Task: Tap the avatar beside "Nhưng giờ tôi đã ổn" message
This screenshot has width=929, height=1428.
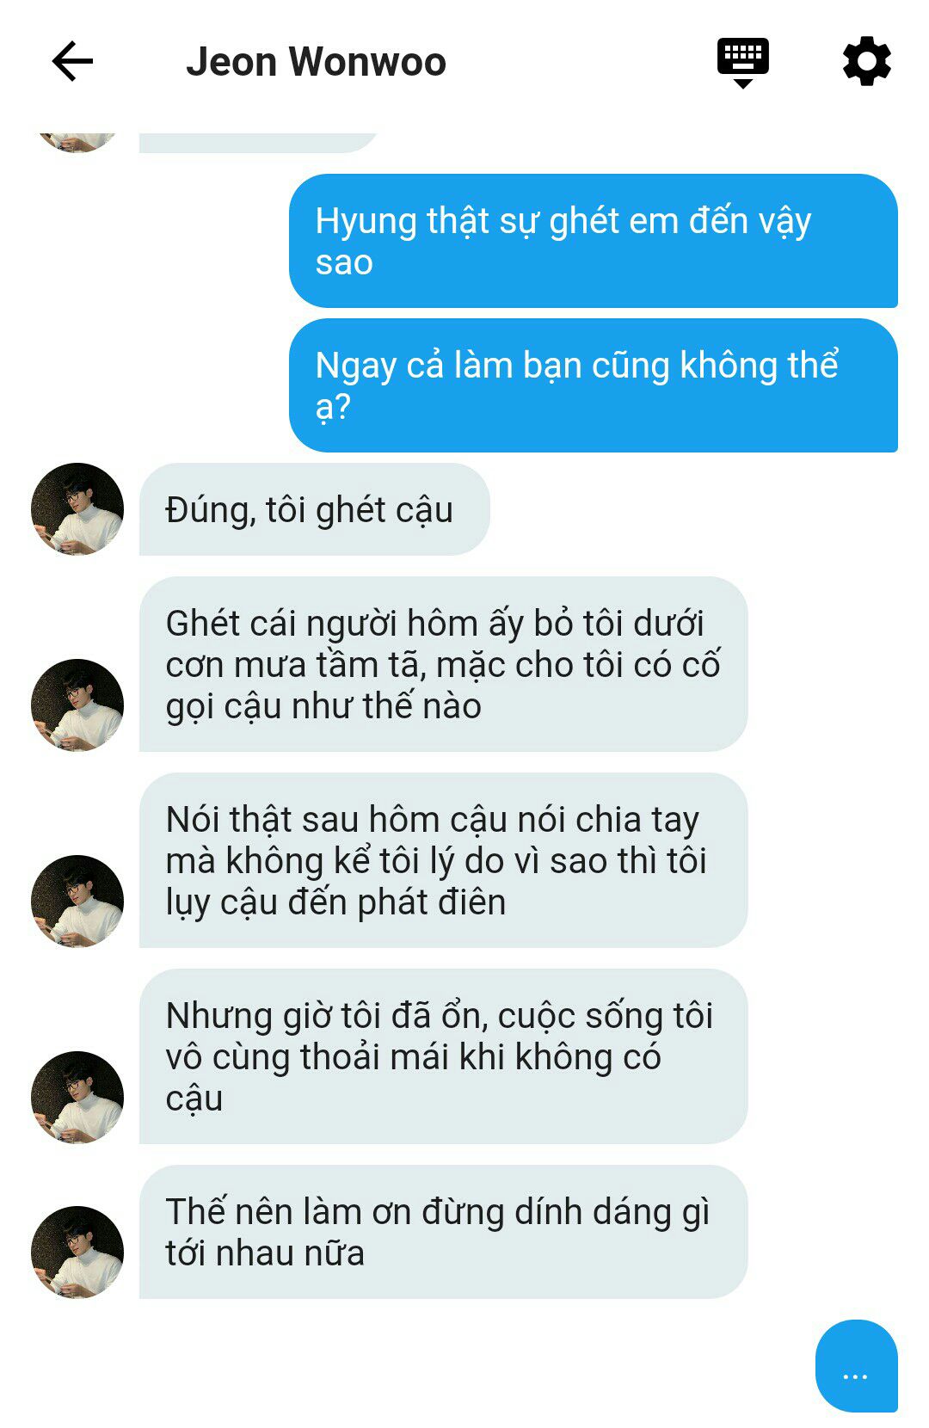Action: tap(77, 1098)
